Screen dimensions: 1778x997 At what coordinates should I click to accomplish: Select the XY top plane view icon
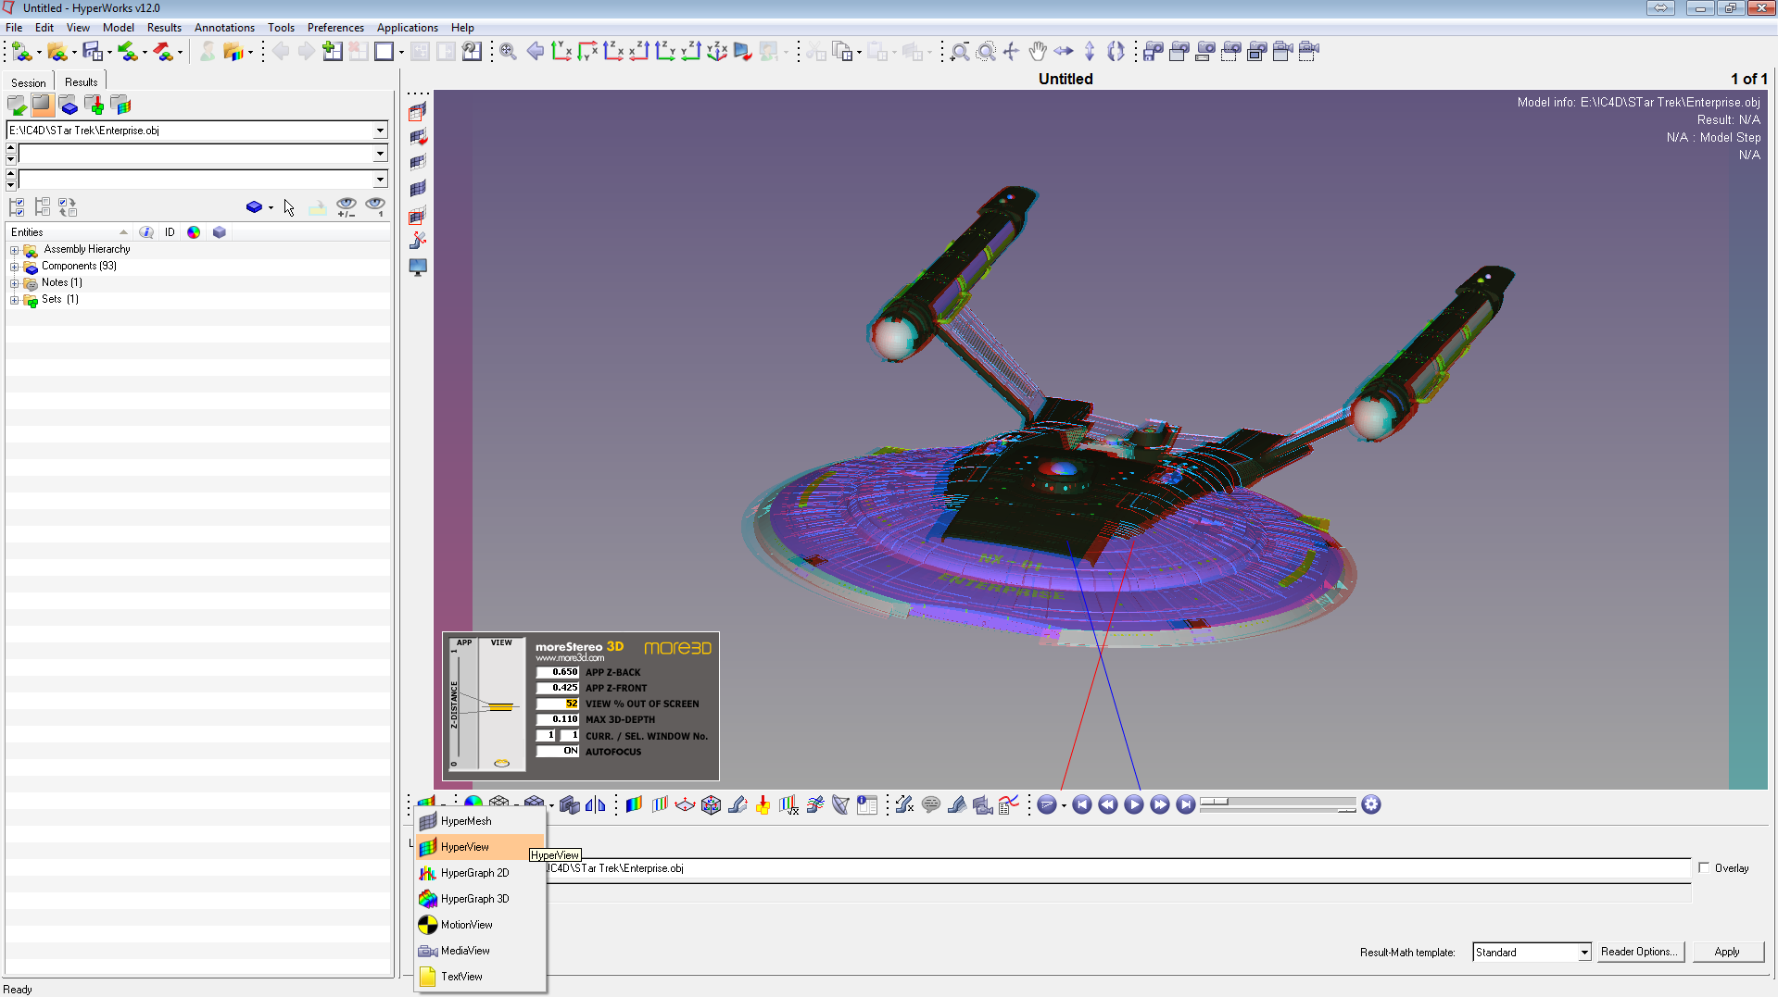[x=561, y=52]
